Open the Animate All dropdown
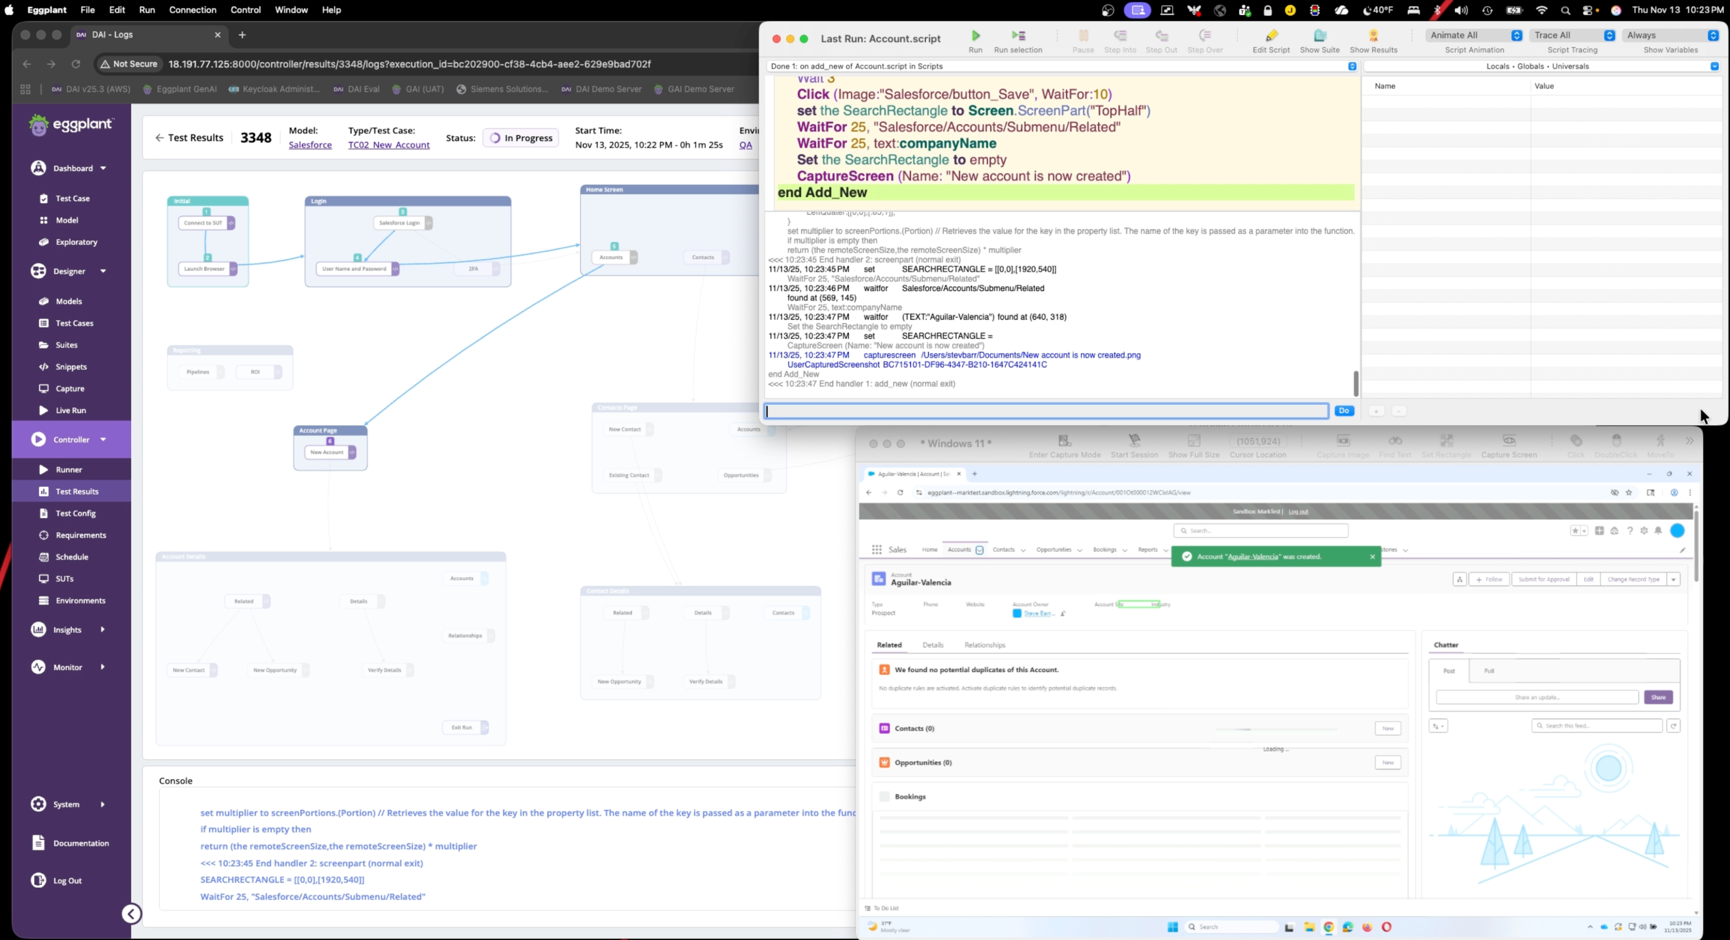 pyautogui.click(x=1474, y=35)
